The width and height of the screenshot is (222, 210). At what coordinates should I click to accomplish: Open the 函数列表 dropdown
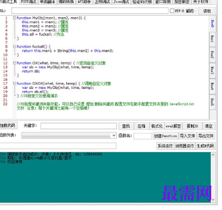point(69,136)
